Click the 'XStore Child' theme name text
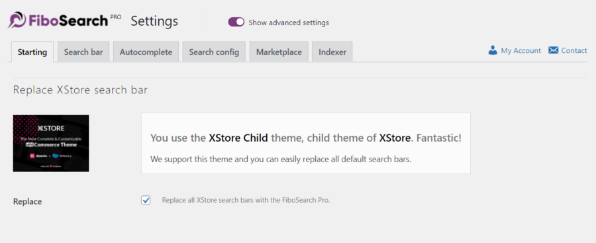596x243 pixels. pyautogui.click(x=238, y=138)
